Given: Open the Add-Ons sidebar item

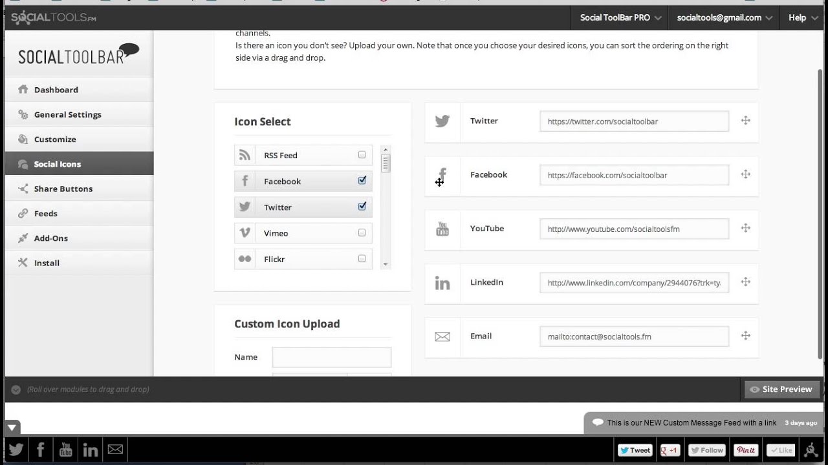Looking at the screenshot, I should click(79, 238).
